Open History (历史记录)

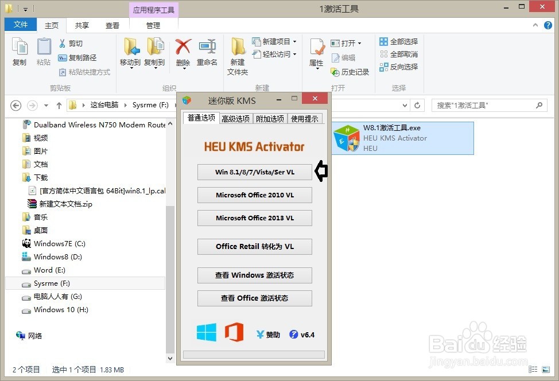[350, 72]
